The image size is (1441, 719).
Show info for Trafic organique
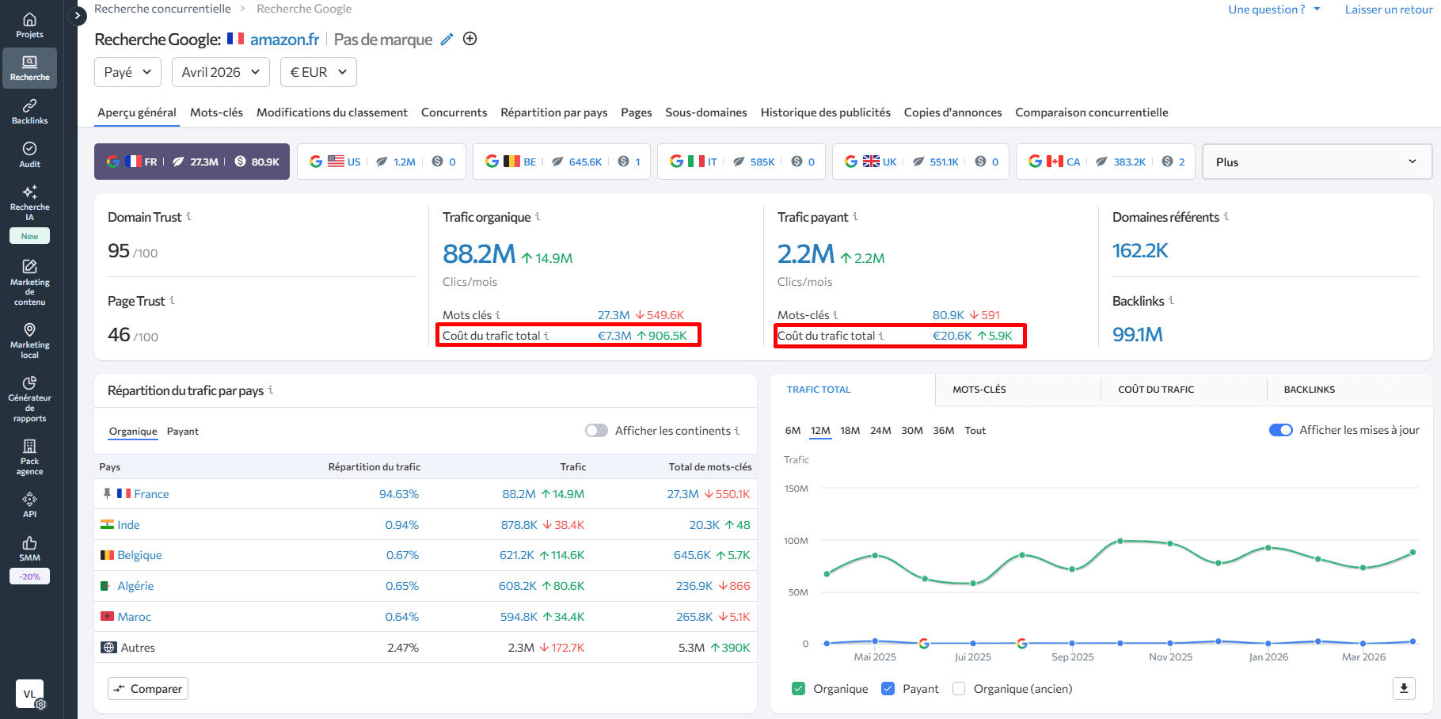pyautogui.click(x=538, y=216)
